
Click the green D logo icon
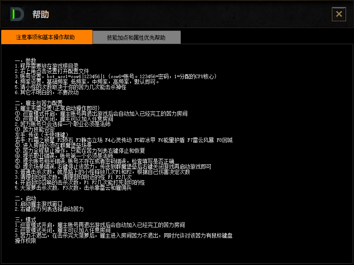[17, 14]
